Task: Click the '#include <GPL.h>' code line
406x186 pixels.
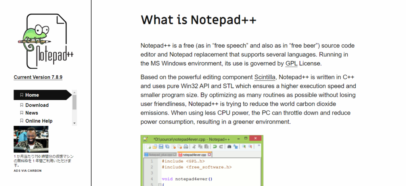Action: pos(183,161)
